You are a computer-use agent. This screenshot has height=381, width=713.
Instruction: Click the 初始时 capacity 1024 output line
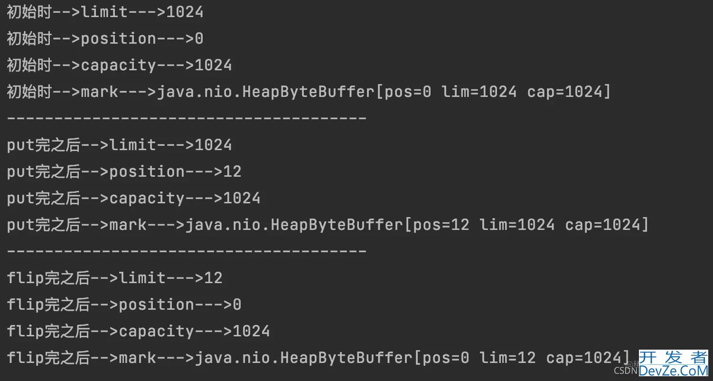[x=119, y=65]
